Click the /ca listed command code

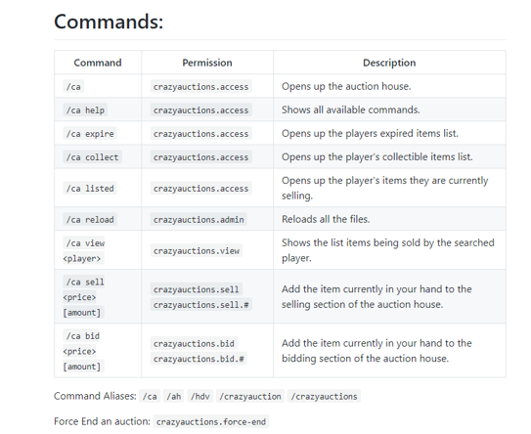pos(90,189)
